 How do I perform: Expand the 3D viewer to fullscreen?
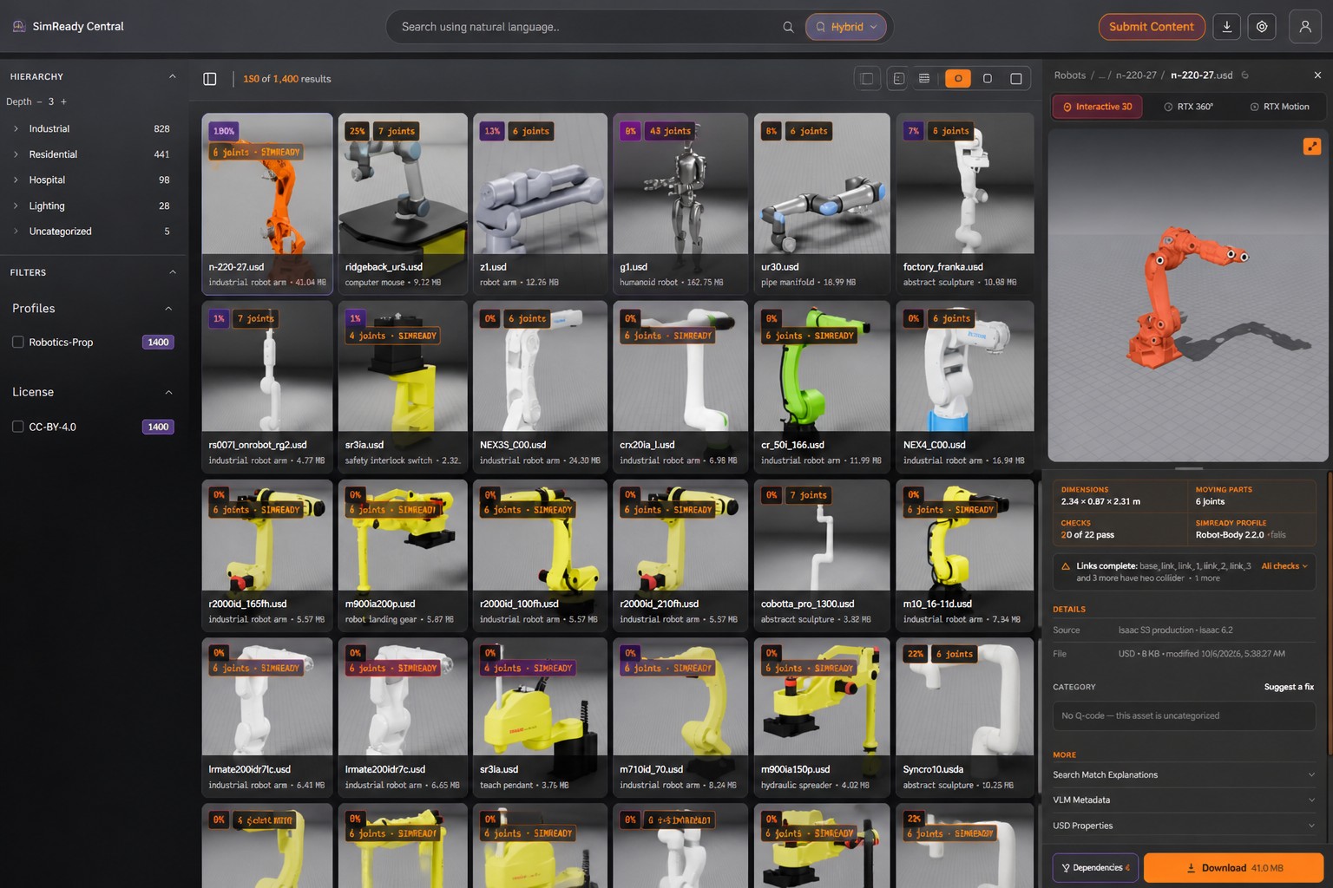point(1312,147)
